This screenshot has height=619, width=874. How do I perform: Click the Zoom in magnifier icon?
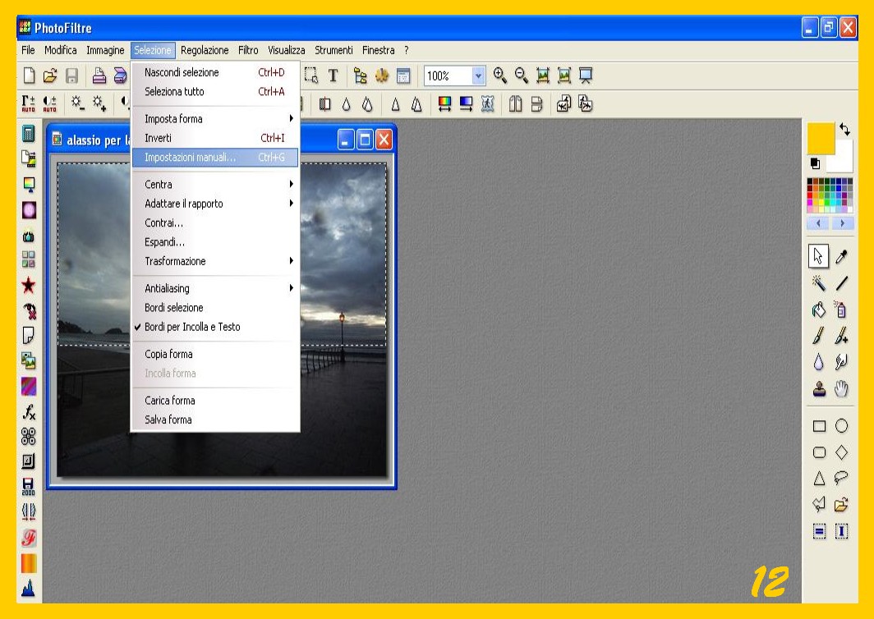[x=500, y=76]
